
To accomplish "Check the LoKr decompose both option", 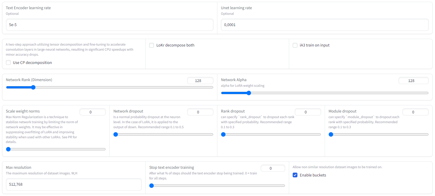I will [152, 45].
